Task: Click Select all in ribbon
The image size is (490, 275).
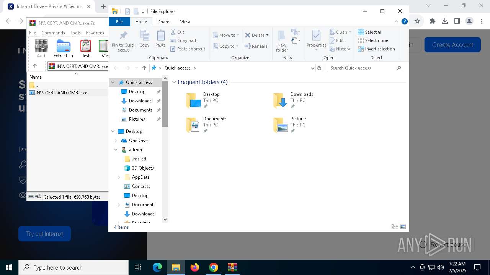Action: (370, 32)
